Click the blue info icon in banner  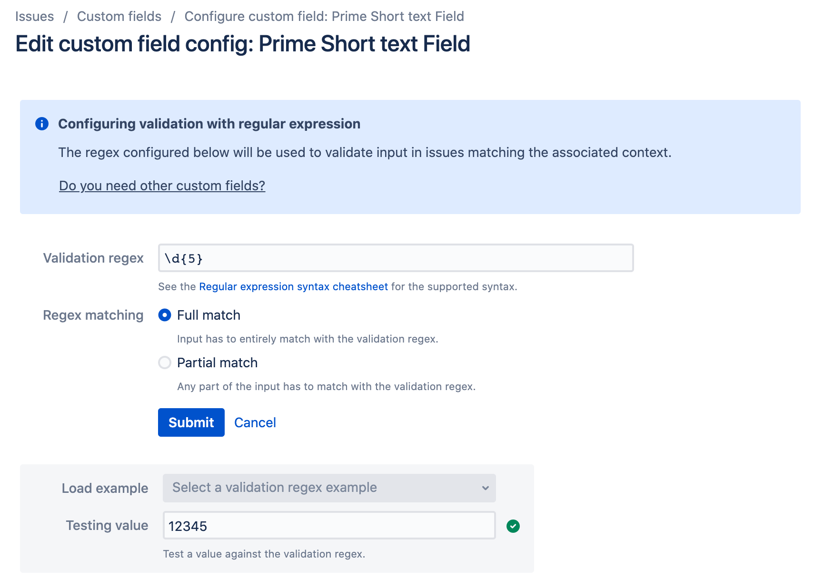point(42,124)
